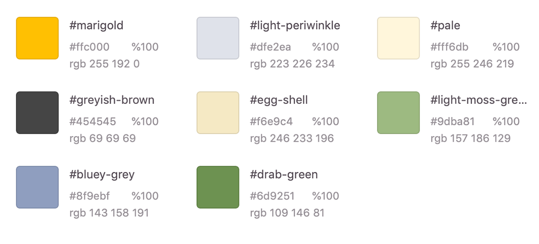Click the rgb 255 246 219 text

click(472, 64)
